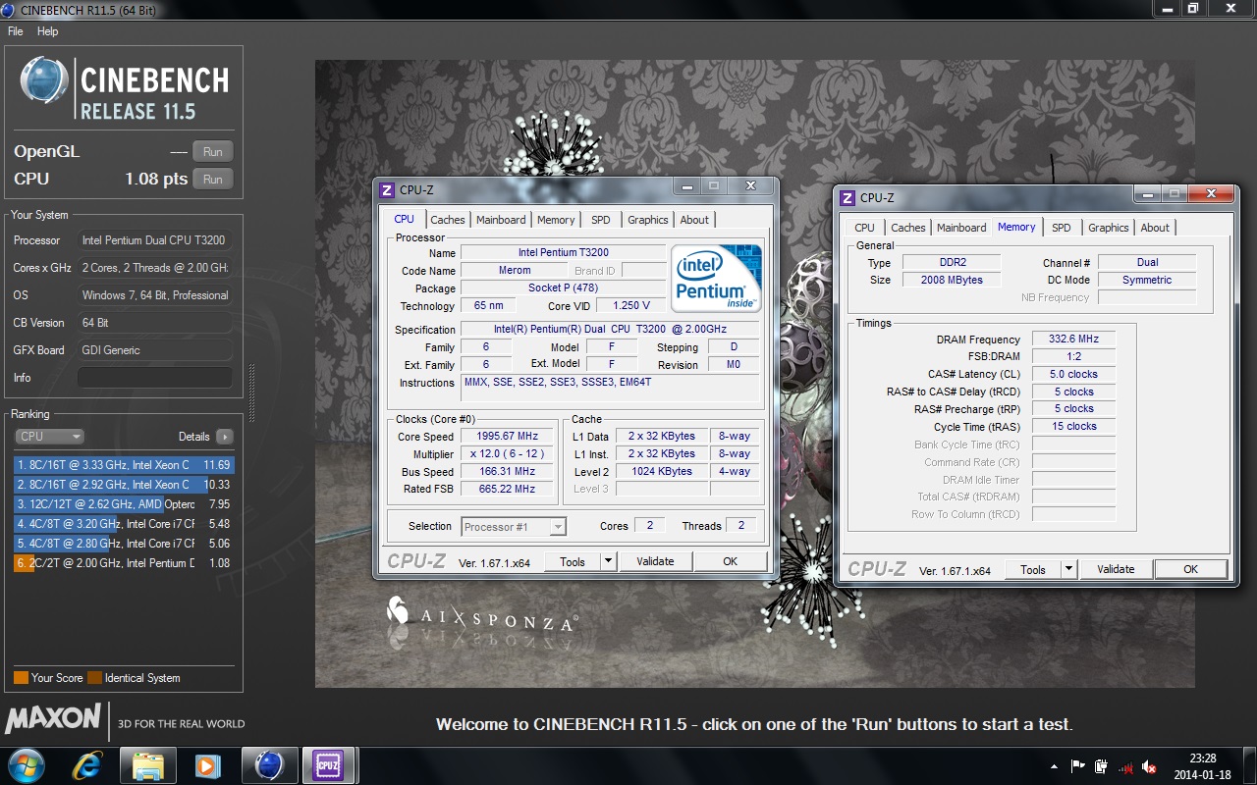Click the orange Your Score swatch

(21, 678)
